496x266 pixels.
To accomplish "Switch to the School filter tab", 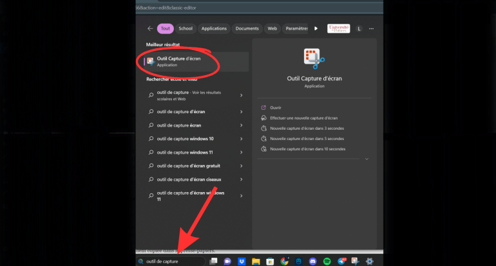I will [x=186, y=28].
